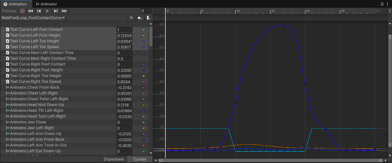Toggle the filter by selection icon

131,18
